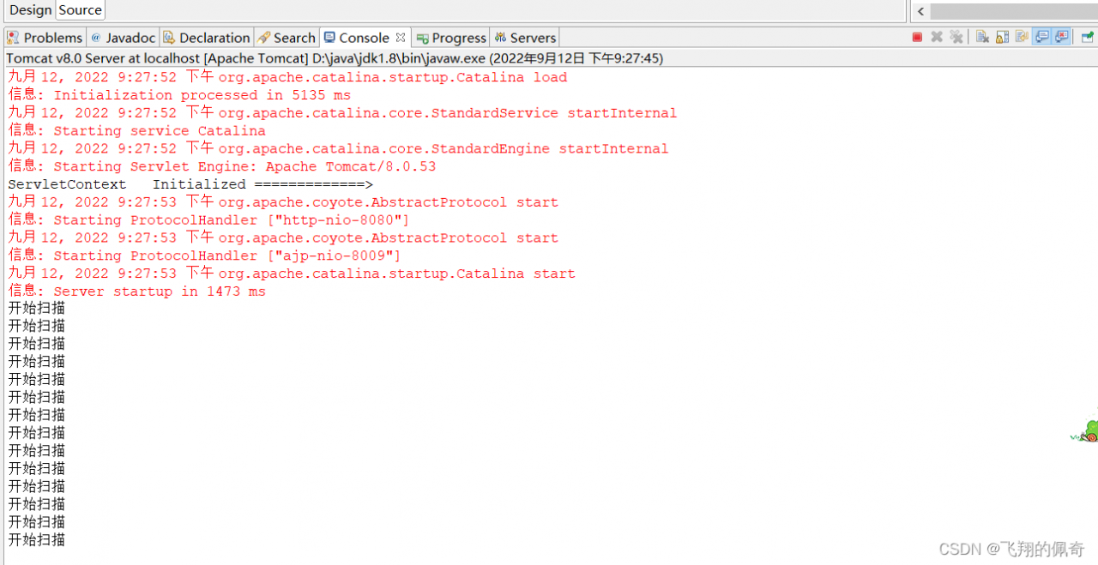Click the 'Catalina start' log line
The width and height of the screenshot is (1098, 565).
(292, 273)
